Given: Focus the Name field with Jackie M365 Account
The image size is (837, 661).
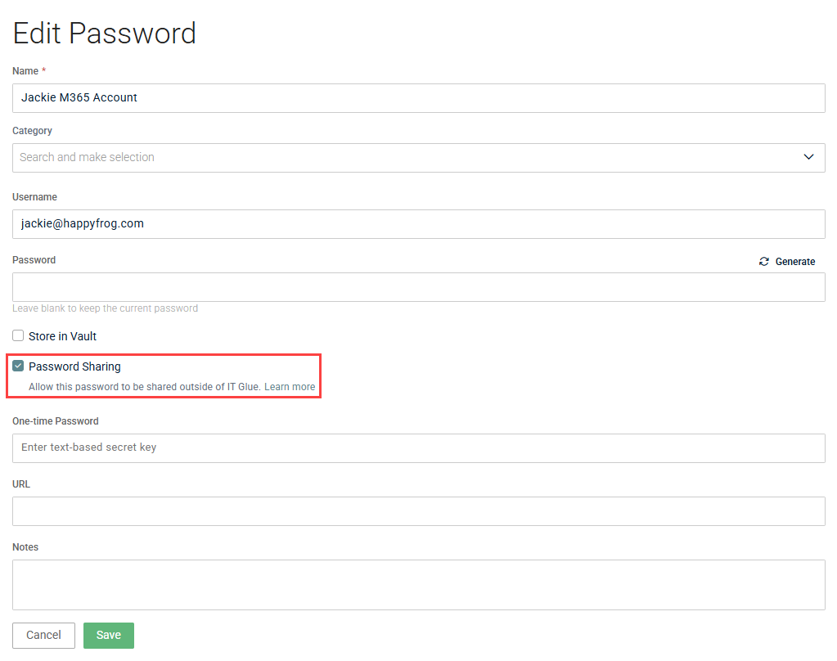Looking at the screenshot, I should click(x=419, y=97).
